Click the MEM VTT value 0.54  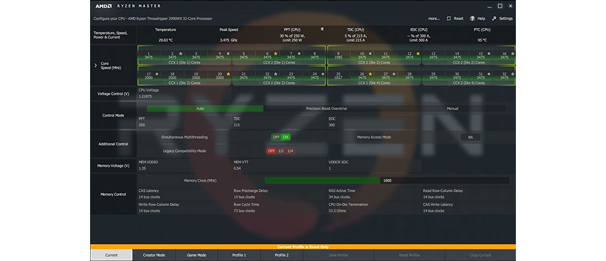(237, 168)
